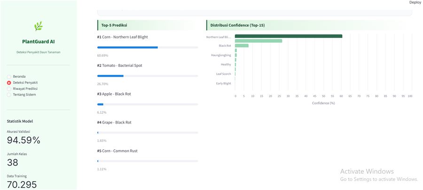Click the darkest Northern Leaf Blight chart bar

coord(289,36)
